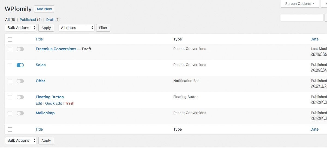Open the top Bulk Actions dropdown
This screenshot has height=148, width=327.
tap(21, 28)
